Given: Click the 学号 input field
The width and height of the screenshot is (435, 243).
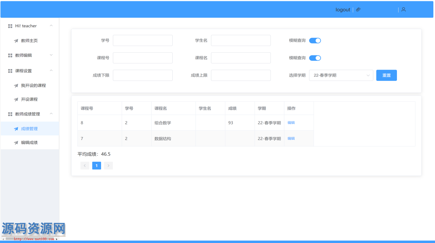Looking at the screenshot, I should 143,41.
